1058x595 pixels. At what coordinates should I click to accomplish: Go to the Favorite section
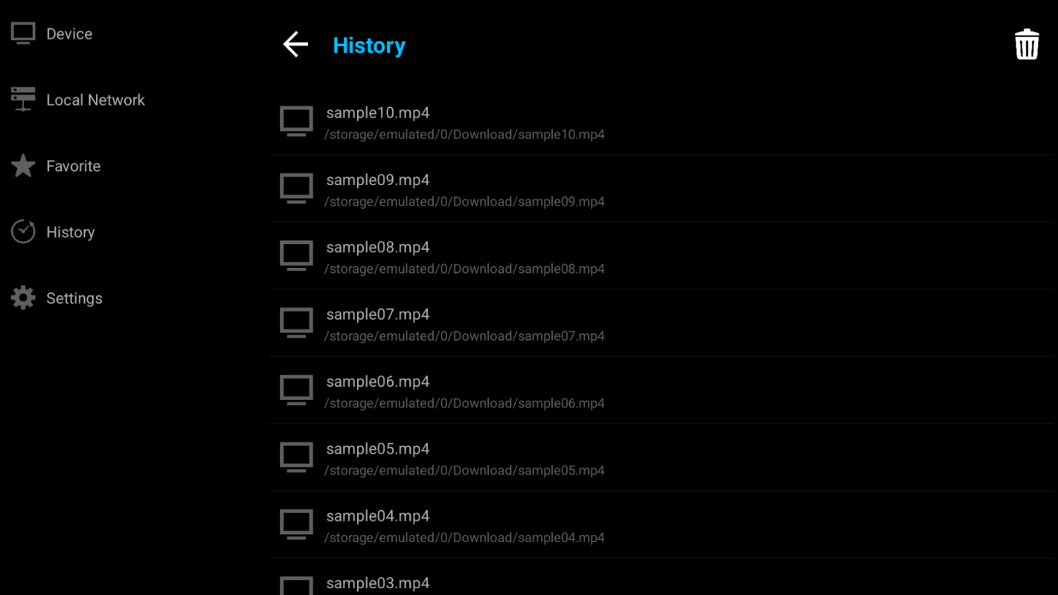73,167
